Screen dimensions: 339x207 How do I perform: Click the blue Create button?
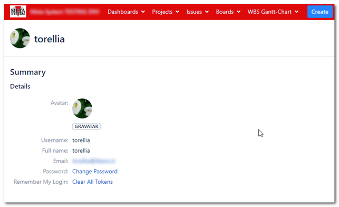(x=320, y=12)
